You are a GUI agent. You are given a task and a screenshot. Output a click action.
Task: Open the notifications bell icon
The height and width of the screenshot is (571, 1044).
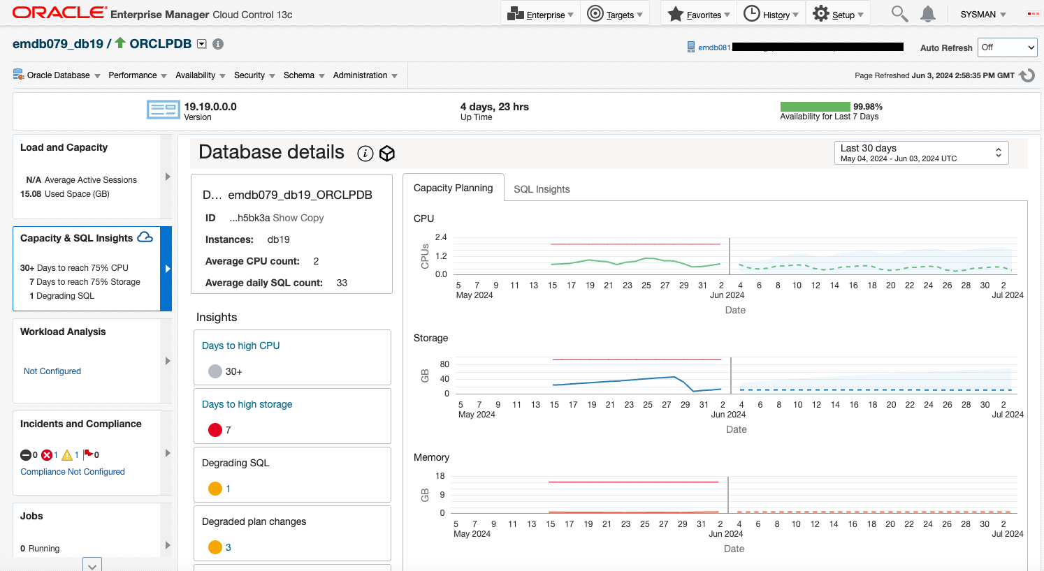pos(928,14)
